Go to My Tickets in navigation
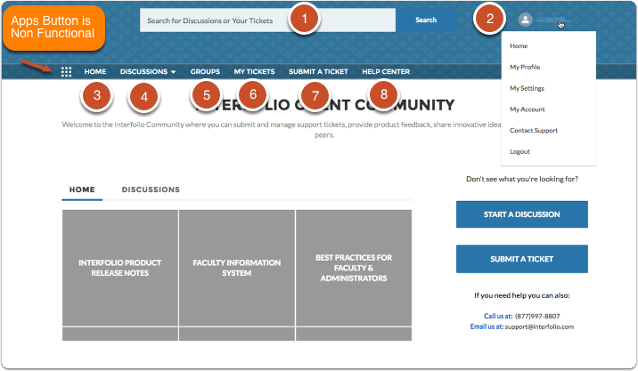638x371 pixels. pos(254,71)
